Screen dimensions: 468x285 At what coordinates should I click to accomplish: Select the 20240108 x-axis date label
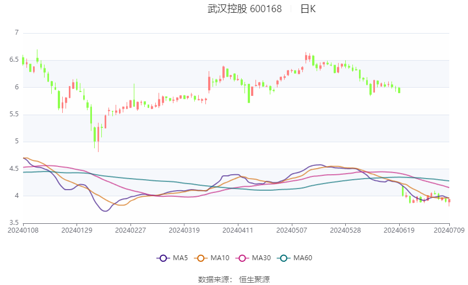23,230
